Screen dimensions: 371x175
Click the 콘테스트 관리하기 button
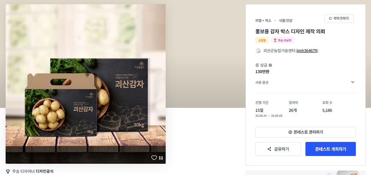[305, 132]
